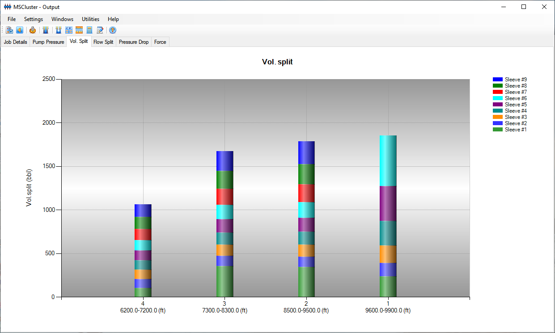Open the Pressure Drop tab
Screen dimensions: 555x333
(134, 42)
